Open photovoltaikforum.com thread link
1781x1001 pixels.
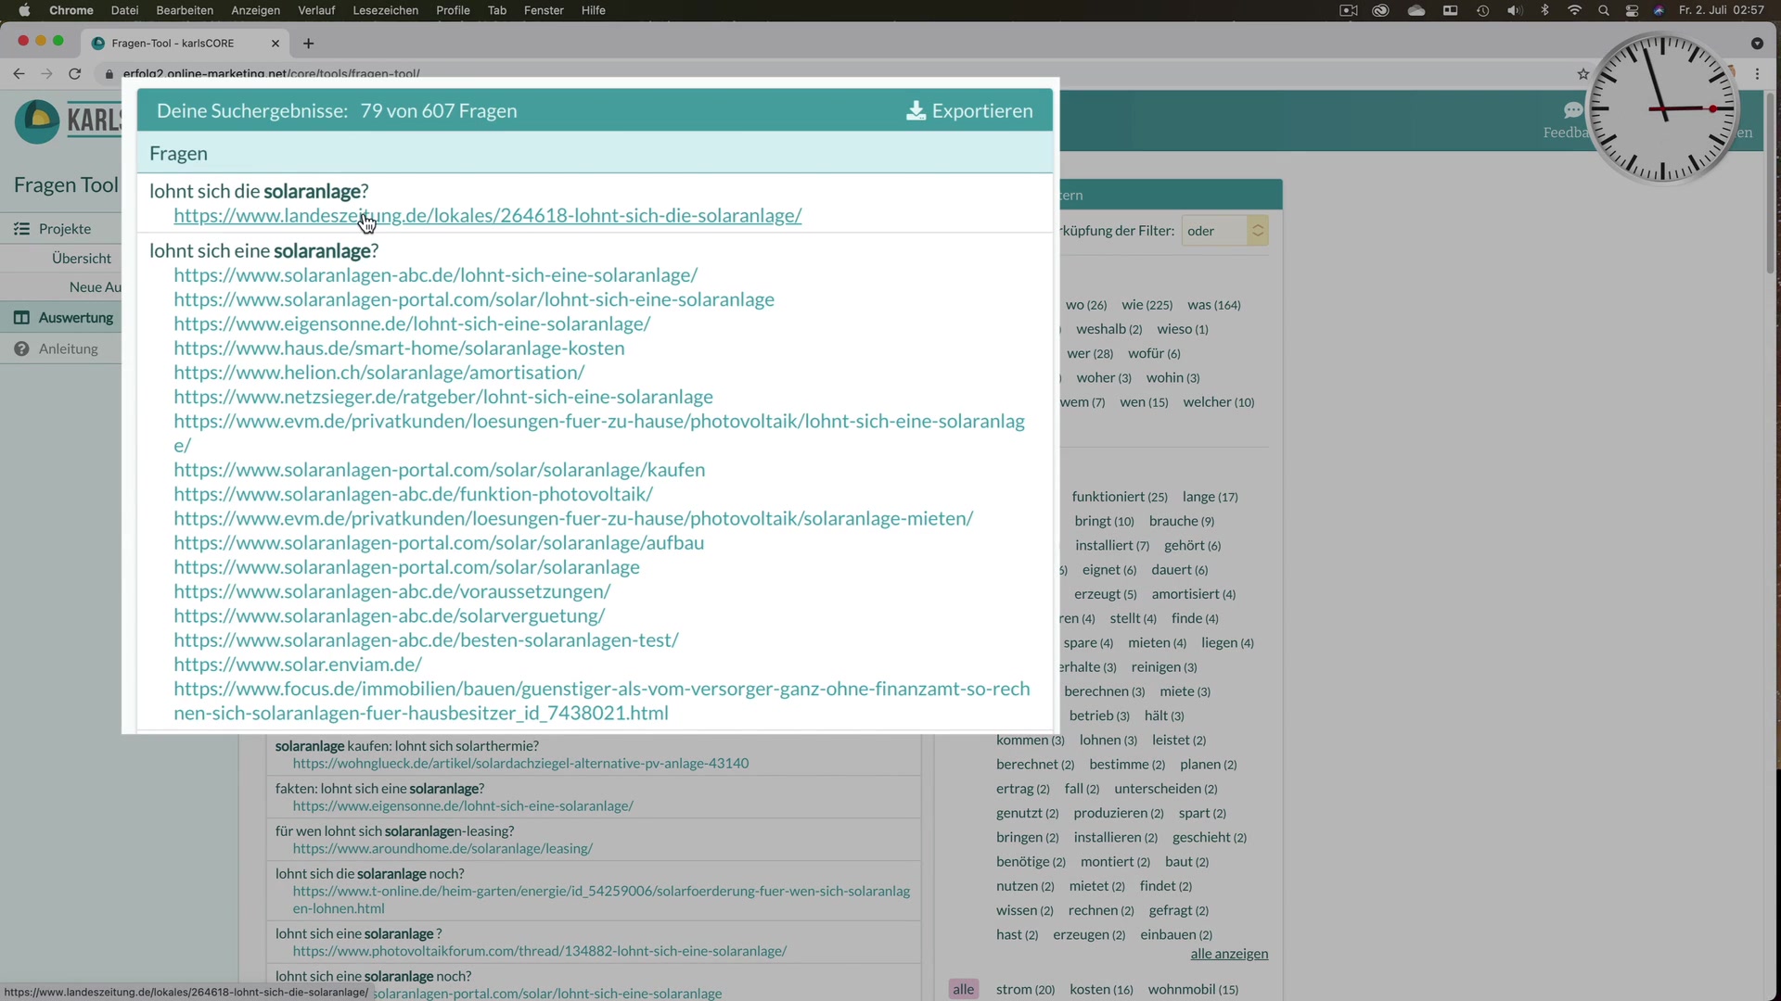coord(540,952)
